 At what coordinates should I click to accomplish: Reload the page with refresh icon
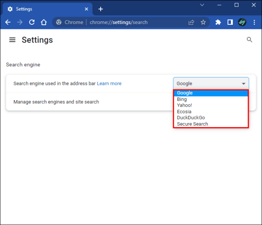(x=32, y=22)
